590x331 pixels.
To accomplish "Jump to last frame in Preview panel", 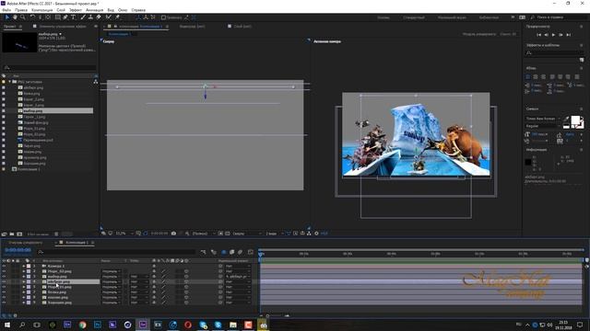I will tap(569, 35).
